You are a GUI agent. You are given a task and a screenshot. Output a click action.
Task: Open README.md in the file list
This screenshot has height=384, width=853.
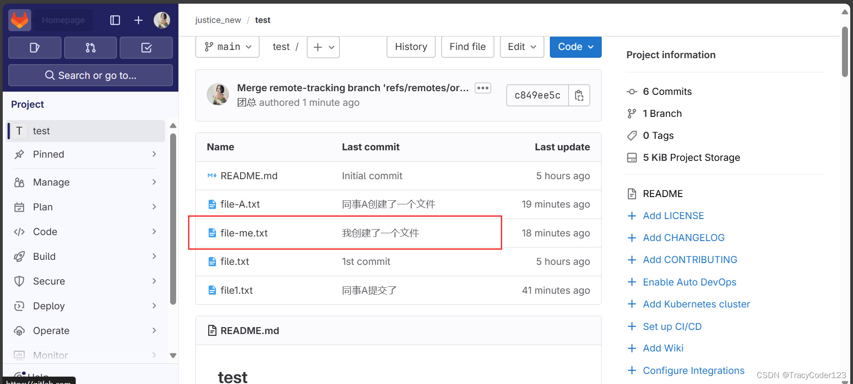pyautogui.click(x=249, y=176)
